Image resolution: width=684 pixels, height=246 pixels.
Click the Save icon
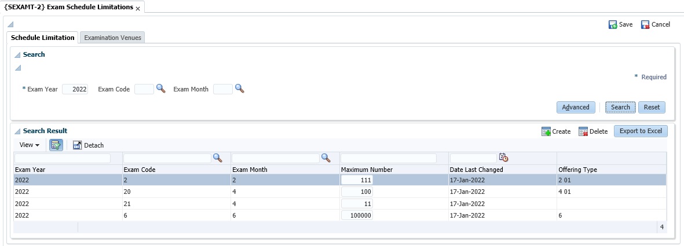click(x=612, y=25)
